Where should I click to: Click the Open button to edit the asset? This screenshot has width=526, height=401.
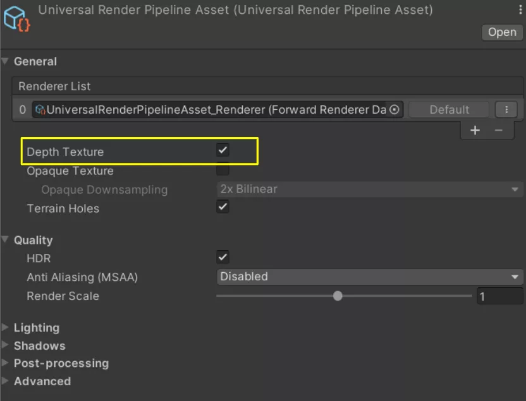[x=501, y=32]
